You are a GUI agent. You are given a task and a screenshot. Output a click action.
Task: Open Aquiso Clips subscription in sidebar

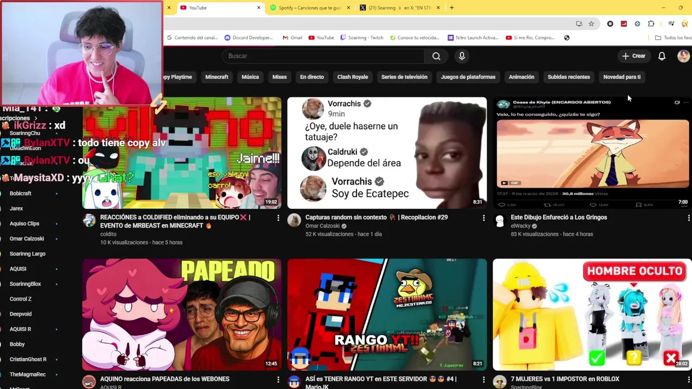tap(24, 224)
